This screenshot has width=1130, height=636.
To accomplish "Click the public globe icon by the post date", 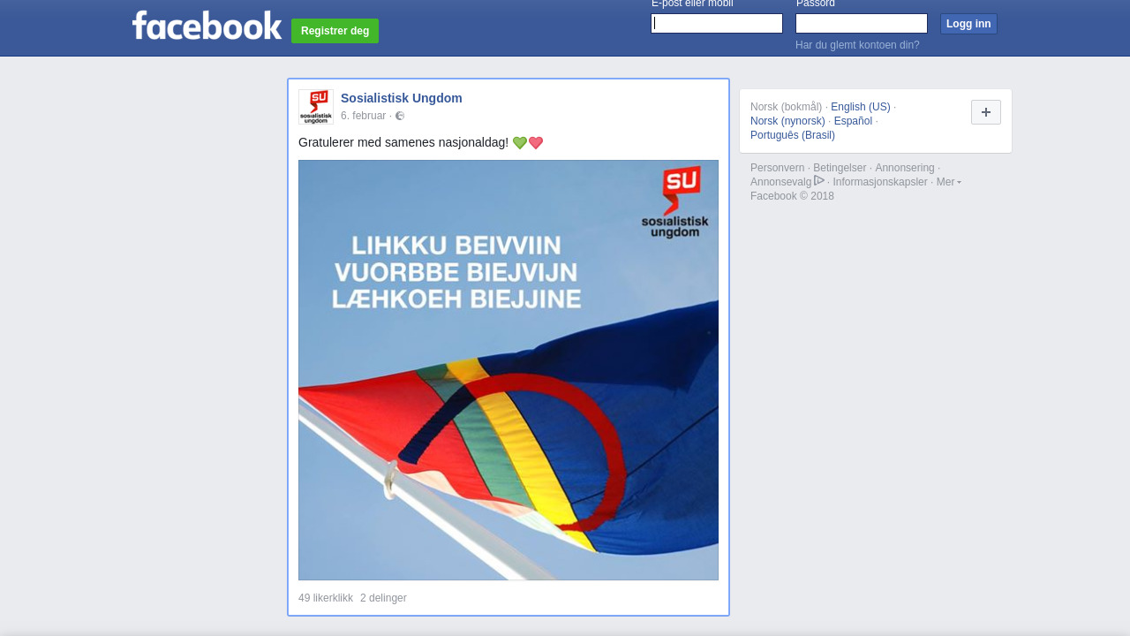I will 400,116.
